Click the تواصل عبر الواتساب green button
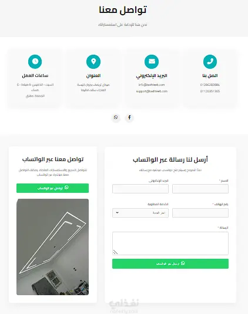 tap(52, 188)
